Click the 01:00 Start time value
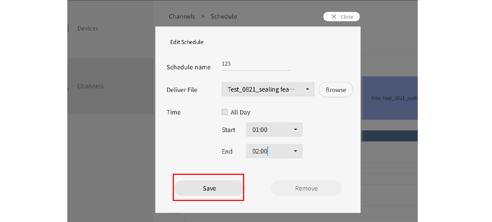Viewport: 492px width, 222px height. coord(260,130)
